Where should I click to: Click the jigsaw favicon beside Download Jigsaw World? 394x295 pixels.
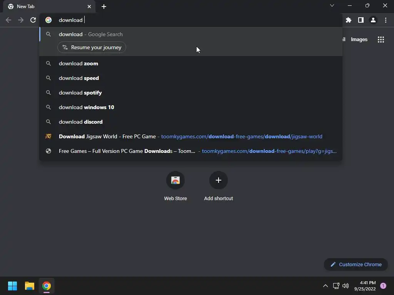48,136
